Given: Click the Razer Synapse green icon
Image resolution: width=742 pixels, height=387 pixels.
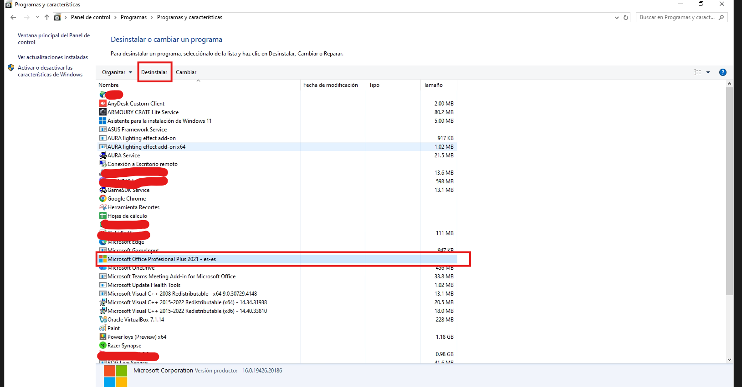Looking at the screenshot, I should pos(102,346).
